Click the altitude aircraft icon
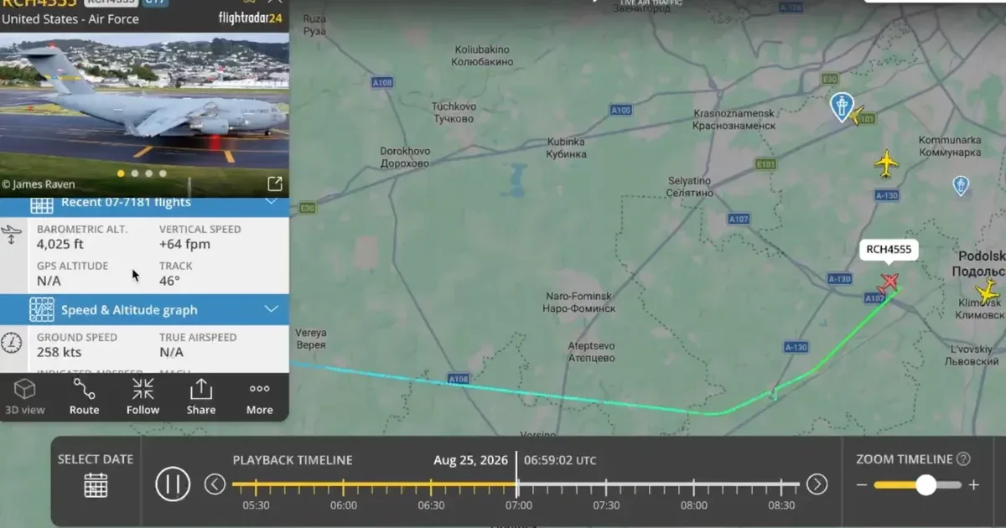The image size is (1006, 528). pyautogui.click(x=12, y=235)
